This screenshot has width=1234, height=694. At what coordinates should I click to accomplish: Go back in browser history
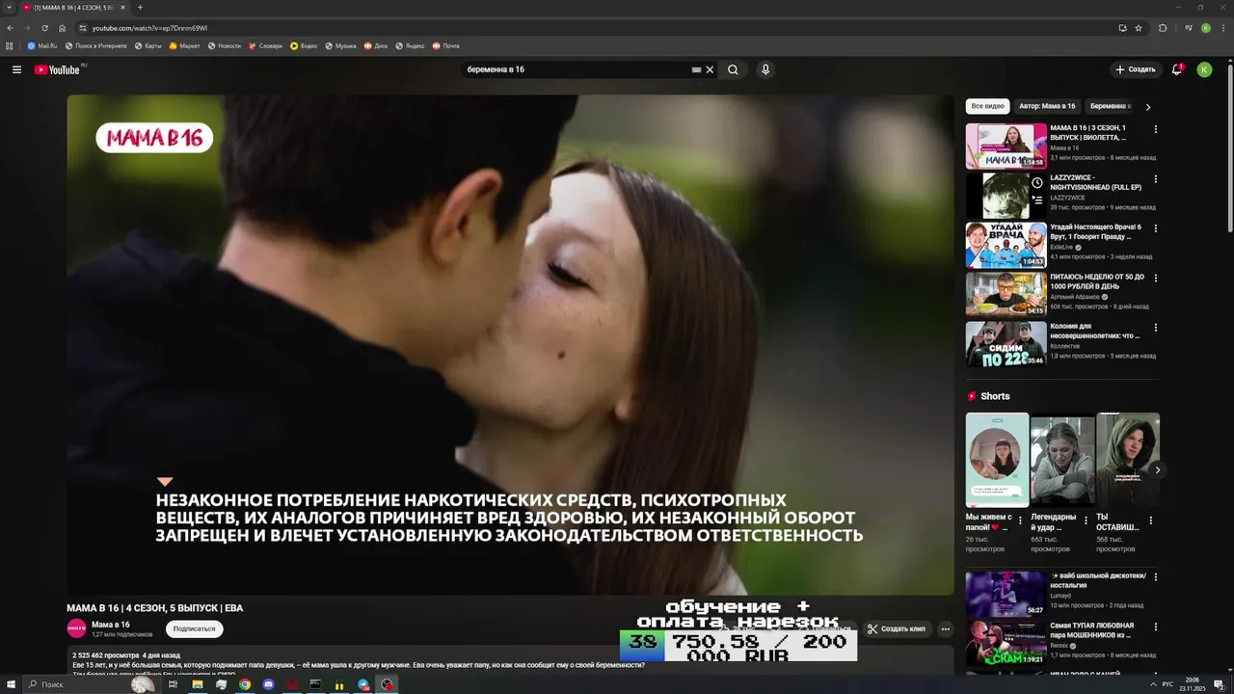(x=10, y=28)
